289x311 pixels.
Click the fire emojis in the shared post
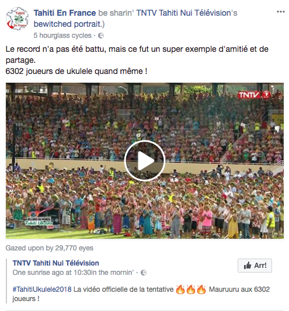click(191, 289)
